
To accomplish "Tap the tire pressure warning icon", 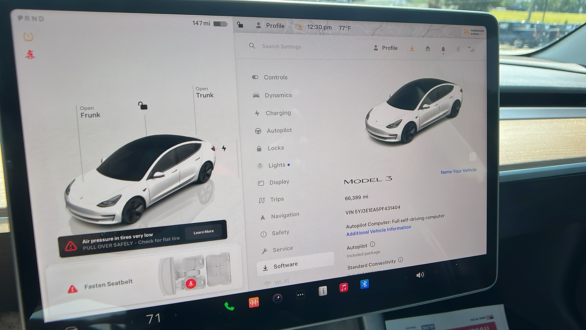I will coord(28,36).
